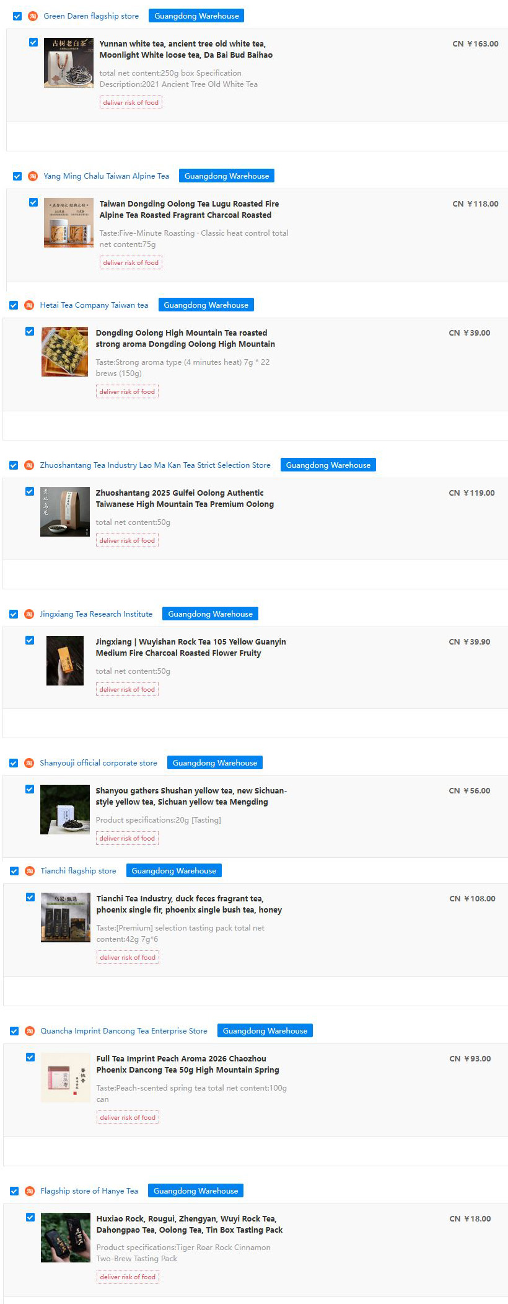Open Yunnan white tea ancient tree product title

186,50
